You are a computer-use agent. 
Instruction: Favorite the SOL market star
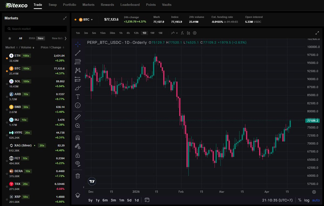tap(7, 84)
